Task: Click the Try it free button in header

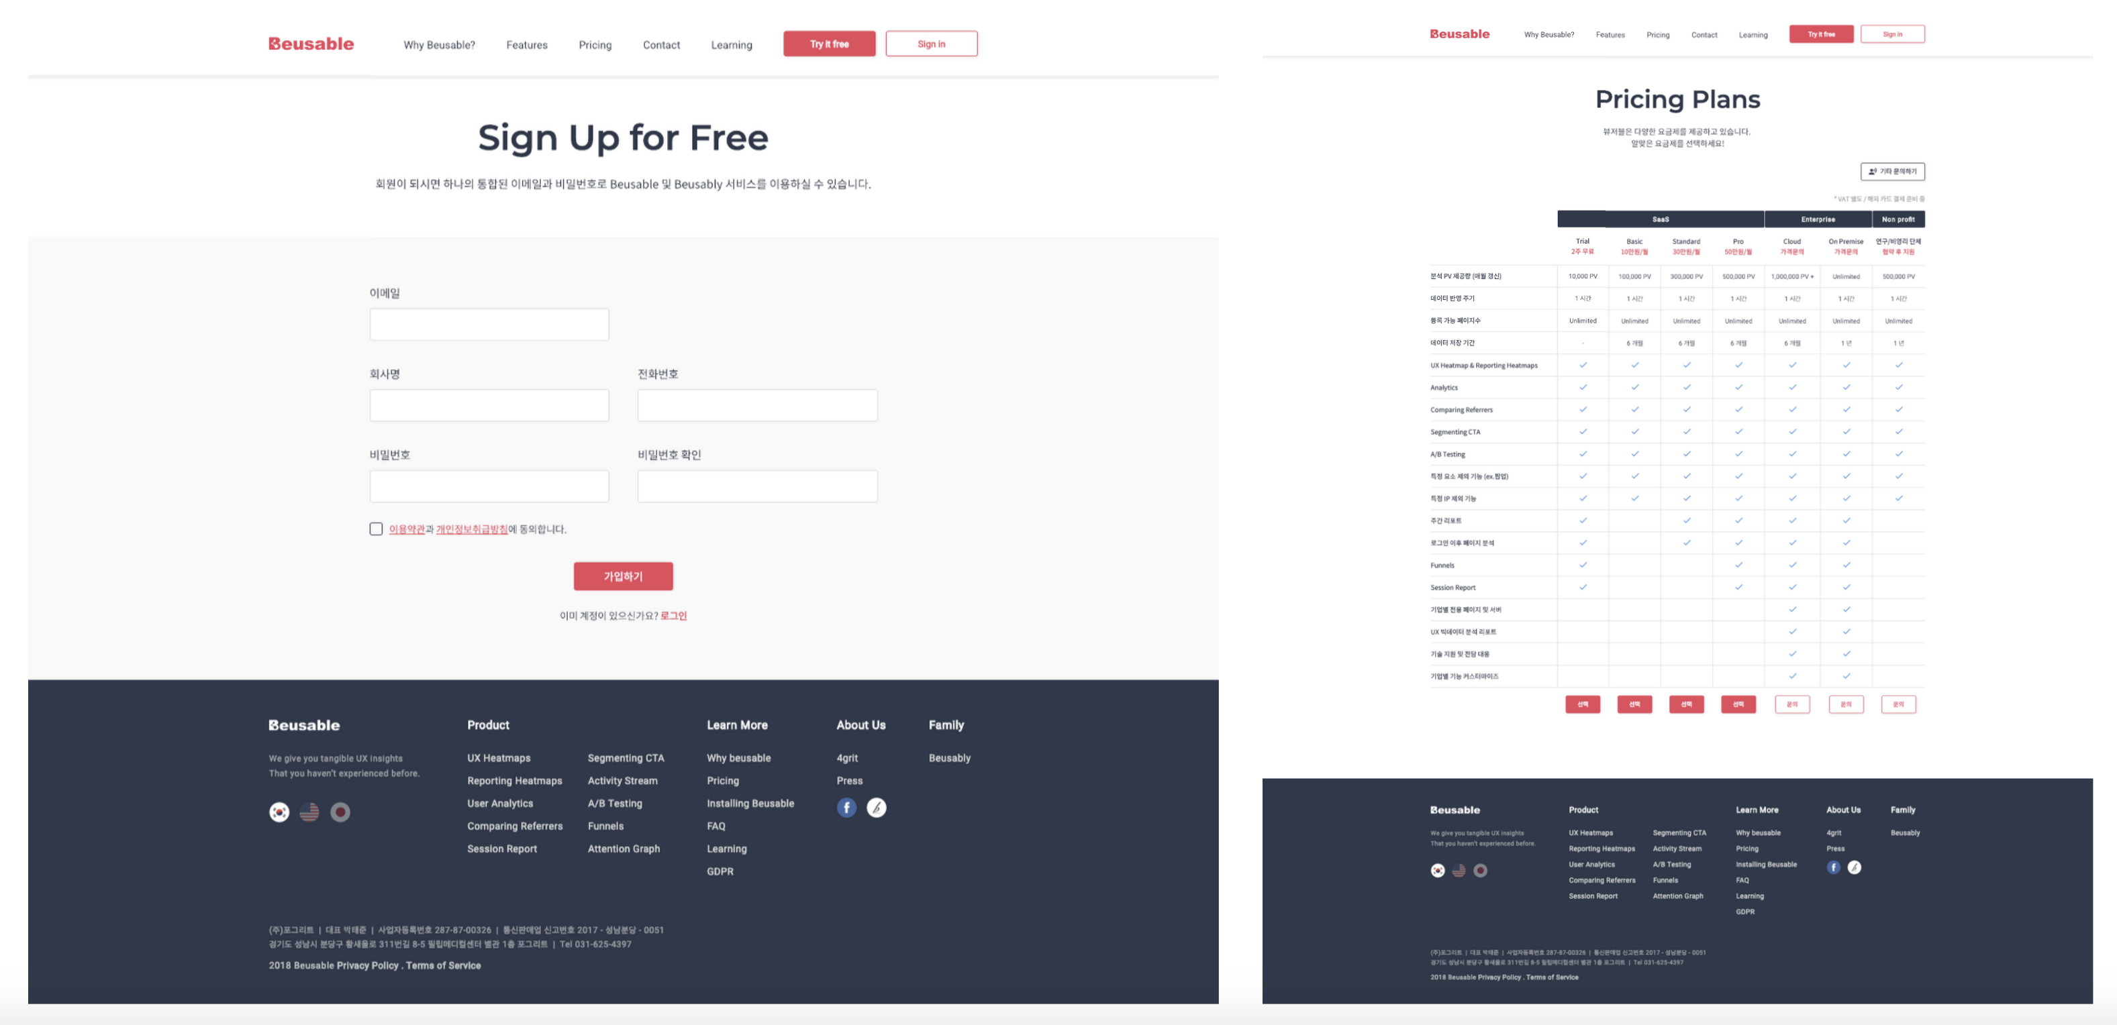Action: pos(829,43)
